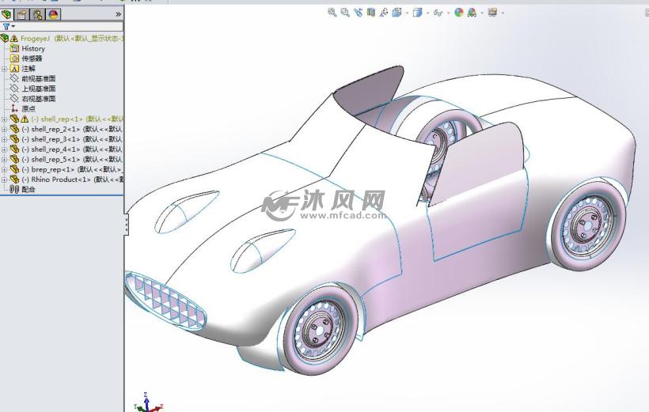649x412 pixels.
Task: Switch to PropertyManager tab
Action: (x=21, y=14)
